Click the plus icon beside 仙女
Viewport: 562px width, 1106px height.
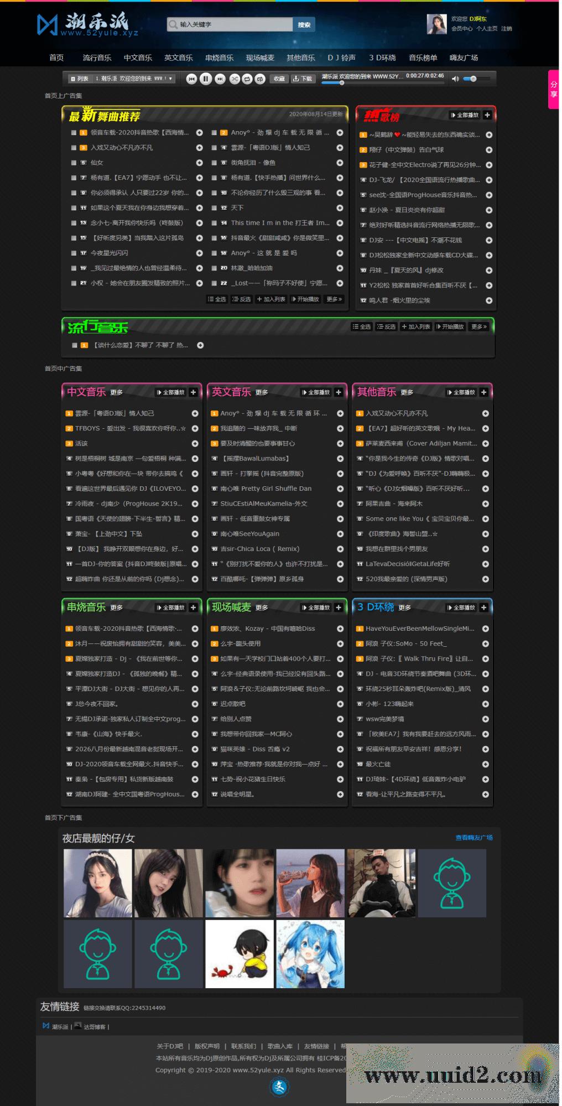[199, 163]
